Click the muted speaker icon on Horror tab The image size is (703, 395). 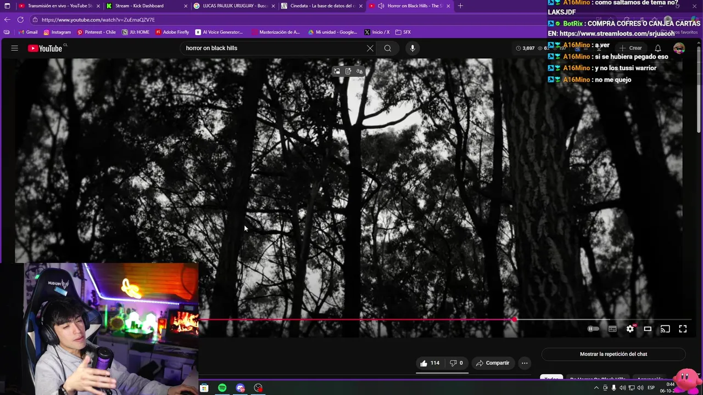(381, 6)
